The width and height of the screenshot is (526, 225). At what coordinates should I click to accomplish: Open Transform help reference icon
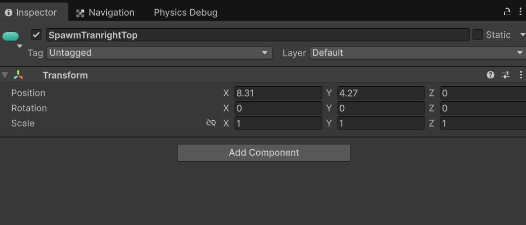tap(491, 75)
